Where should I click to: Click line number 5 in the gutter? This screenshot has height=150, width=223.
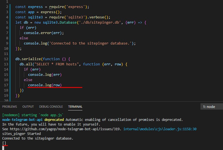point(7,23)
